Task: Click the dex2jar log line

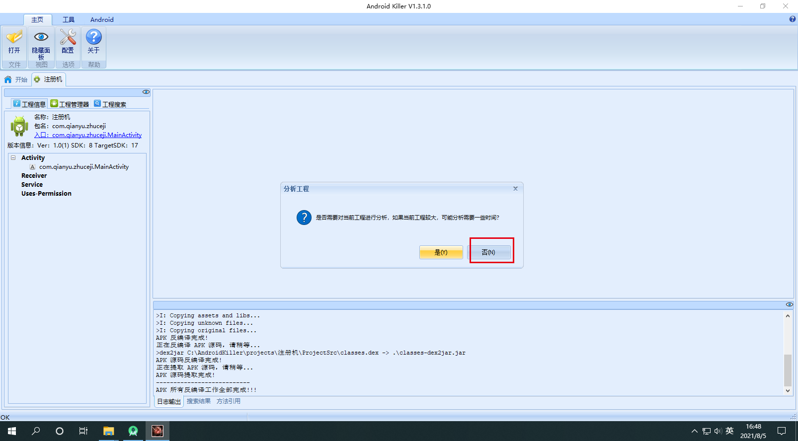Action: 311,353
